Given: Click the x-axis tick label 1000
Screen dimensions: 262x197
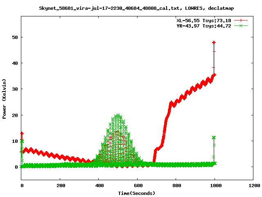Looking at the screenshot, I should tap(216, 186).
